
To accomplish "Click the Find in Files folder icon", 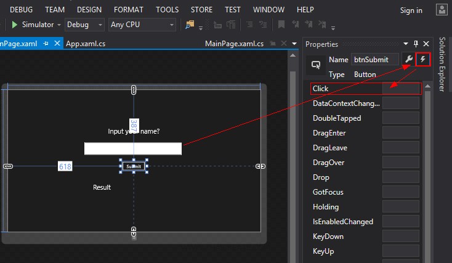I will click(190, 25).
